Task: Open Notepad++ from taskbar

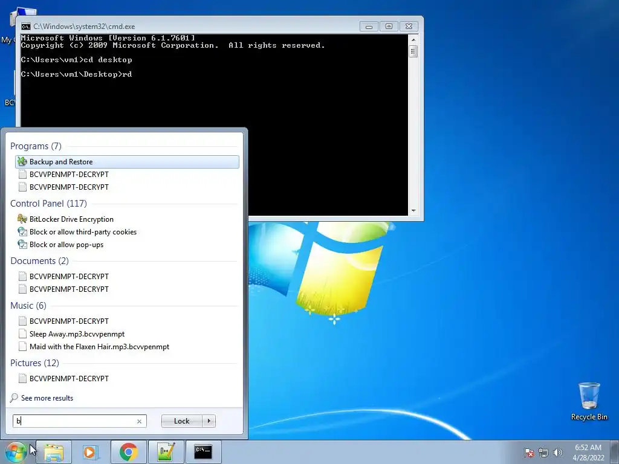Action: coord(166,452)
